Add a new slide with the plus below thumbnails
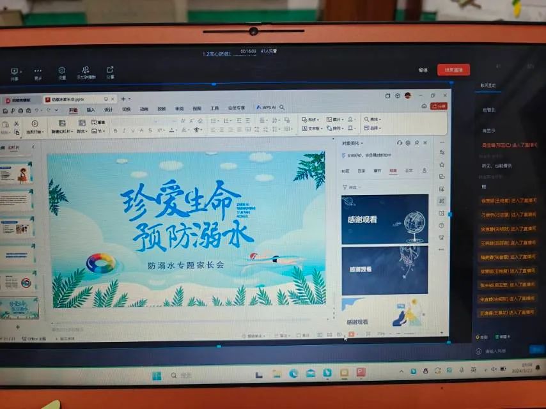Viewport: 546px width, 409px height. (x=18, y=327)
